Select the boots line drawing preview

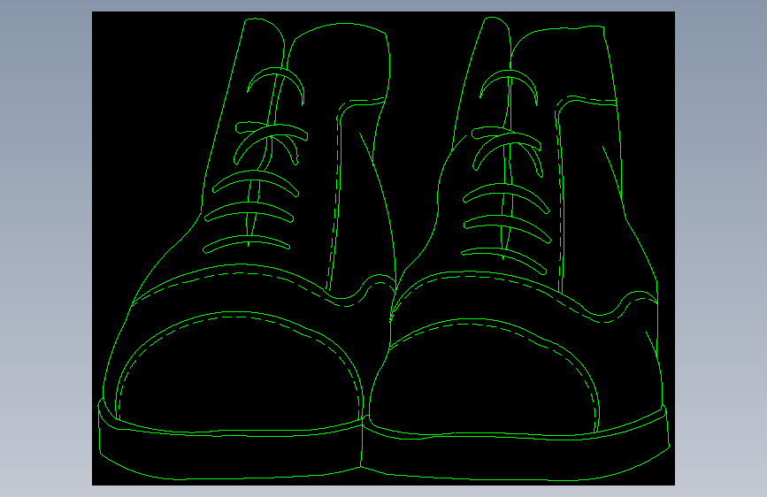[384, 248]
